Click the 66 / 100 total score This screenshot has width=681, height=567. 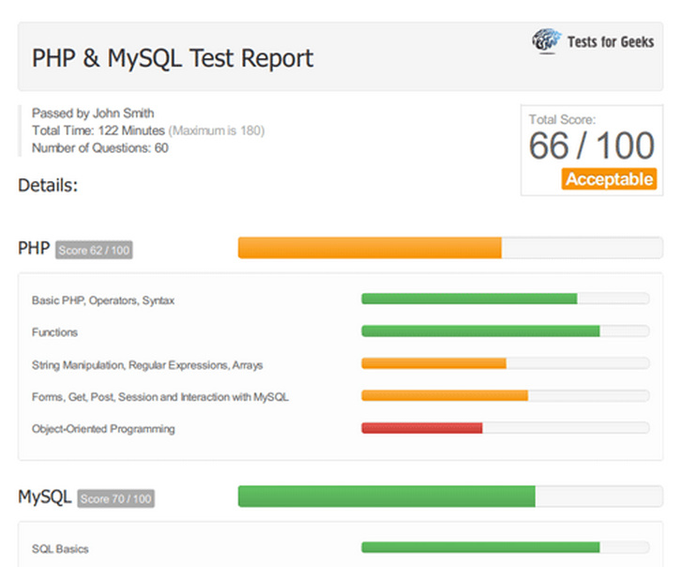click(591, 146)
